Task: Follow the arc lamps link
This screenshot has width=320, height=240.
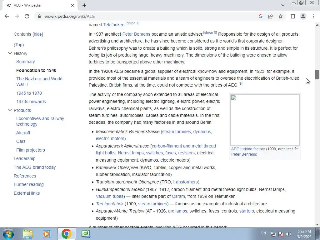Action: pos(177,211)
